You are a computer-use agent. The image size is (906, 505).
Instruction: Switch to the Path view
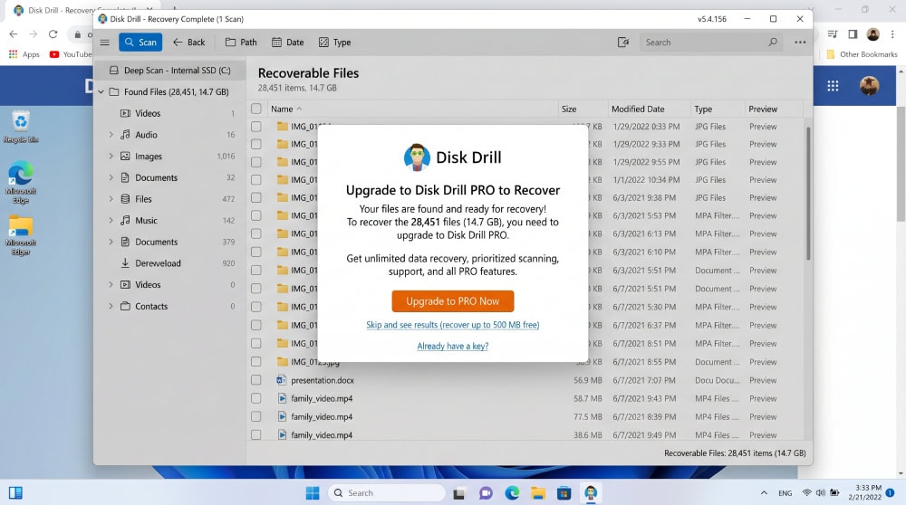click(x=241, y=43)
